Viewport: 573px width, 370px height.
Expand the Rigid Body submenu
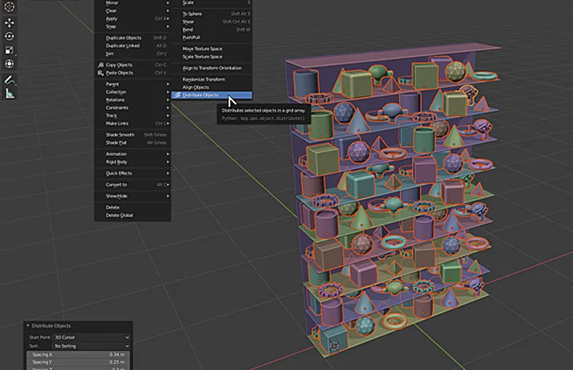tap(132, 161)
